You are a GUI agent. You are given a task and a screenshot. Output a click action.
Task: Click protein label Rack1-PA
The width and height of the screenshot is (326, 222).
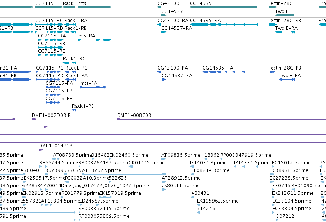click(76, 76)
